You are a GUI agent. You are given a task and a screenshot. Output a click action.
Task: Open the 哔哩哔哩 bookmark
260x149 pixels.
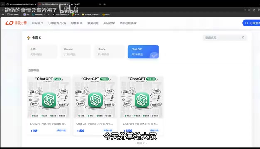coord(41,14)
